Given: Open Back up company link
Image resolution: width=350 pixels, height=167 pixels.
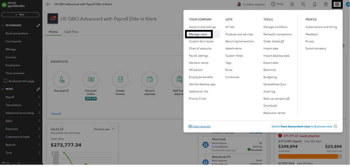Looking at the screenshot, I should coord(276,99).
